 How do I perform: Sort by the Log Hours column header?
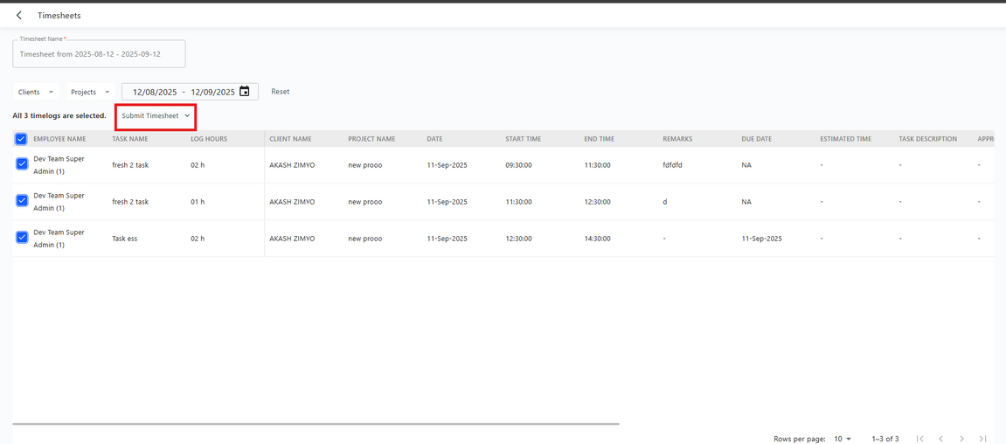(x=209, y=139)
